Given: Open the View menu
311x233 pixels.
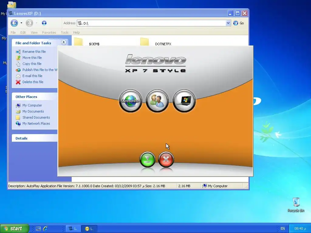Looking at the screenshot, I should (34, 32).
